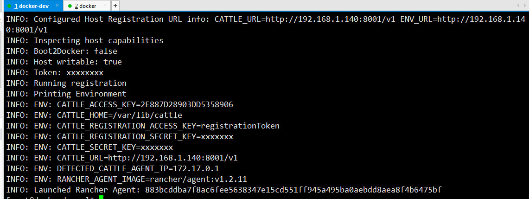Viewport: 529px width, 199px height.
Task: Click the green status dot on docker-dev tab
Action: 9,6
